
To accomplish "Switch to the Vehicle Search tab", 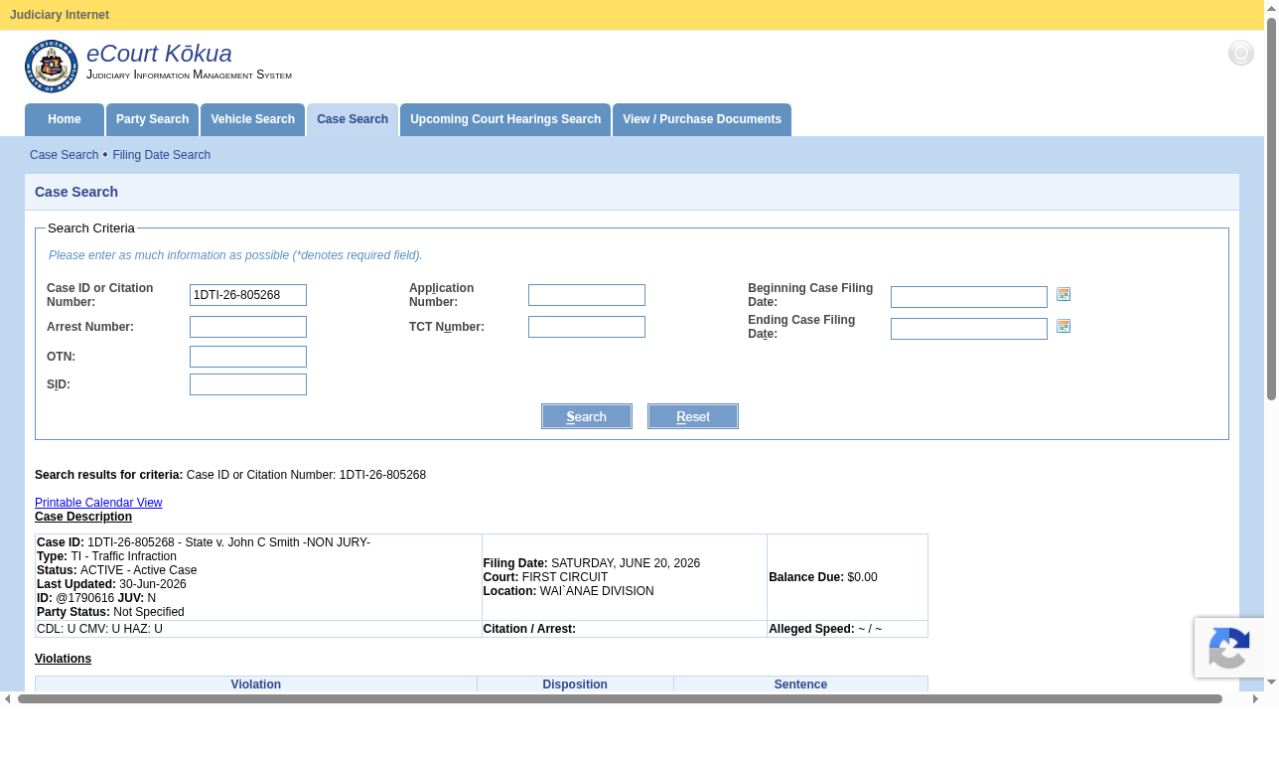I will tap(252, 119).
